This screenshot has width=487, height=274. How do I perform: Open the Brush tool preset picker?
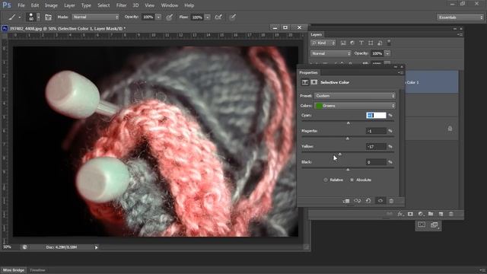(14, 17)
